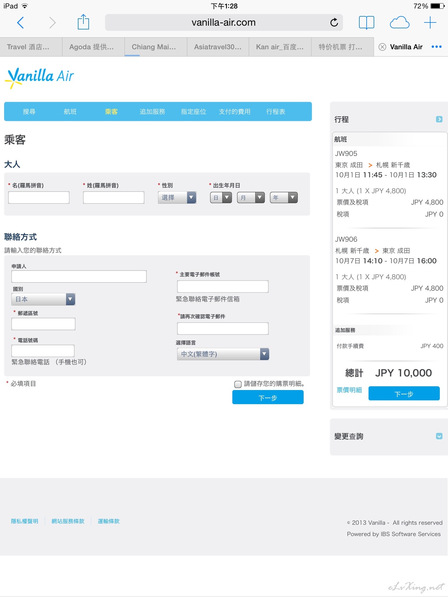This screenshot has height=597, width=448.
Task: Select the 航班 booking step
Action: tap(70, 112)
